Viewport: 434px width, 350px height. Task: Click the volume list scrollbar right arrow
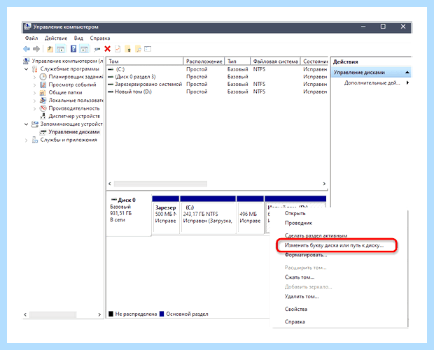pyautogui.click(x=324, y=184)
